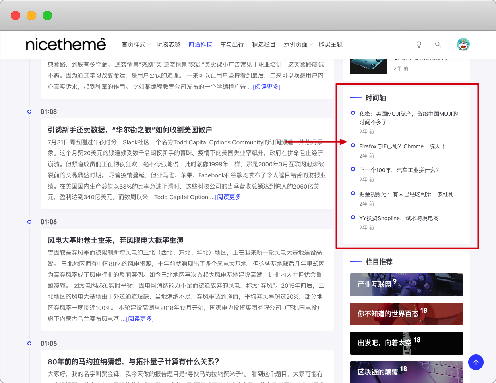Open the 产业互联网 category card
The width and height of the screenshot is (496, 383).
[407, 285]
